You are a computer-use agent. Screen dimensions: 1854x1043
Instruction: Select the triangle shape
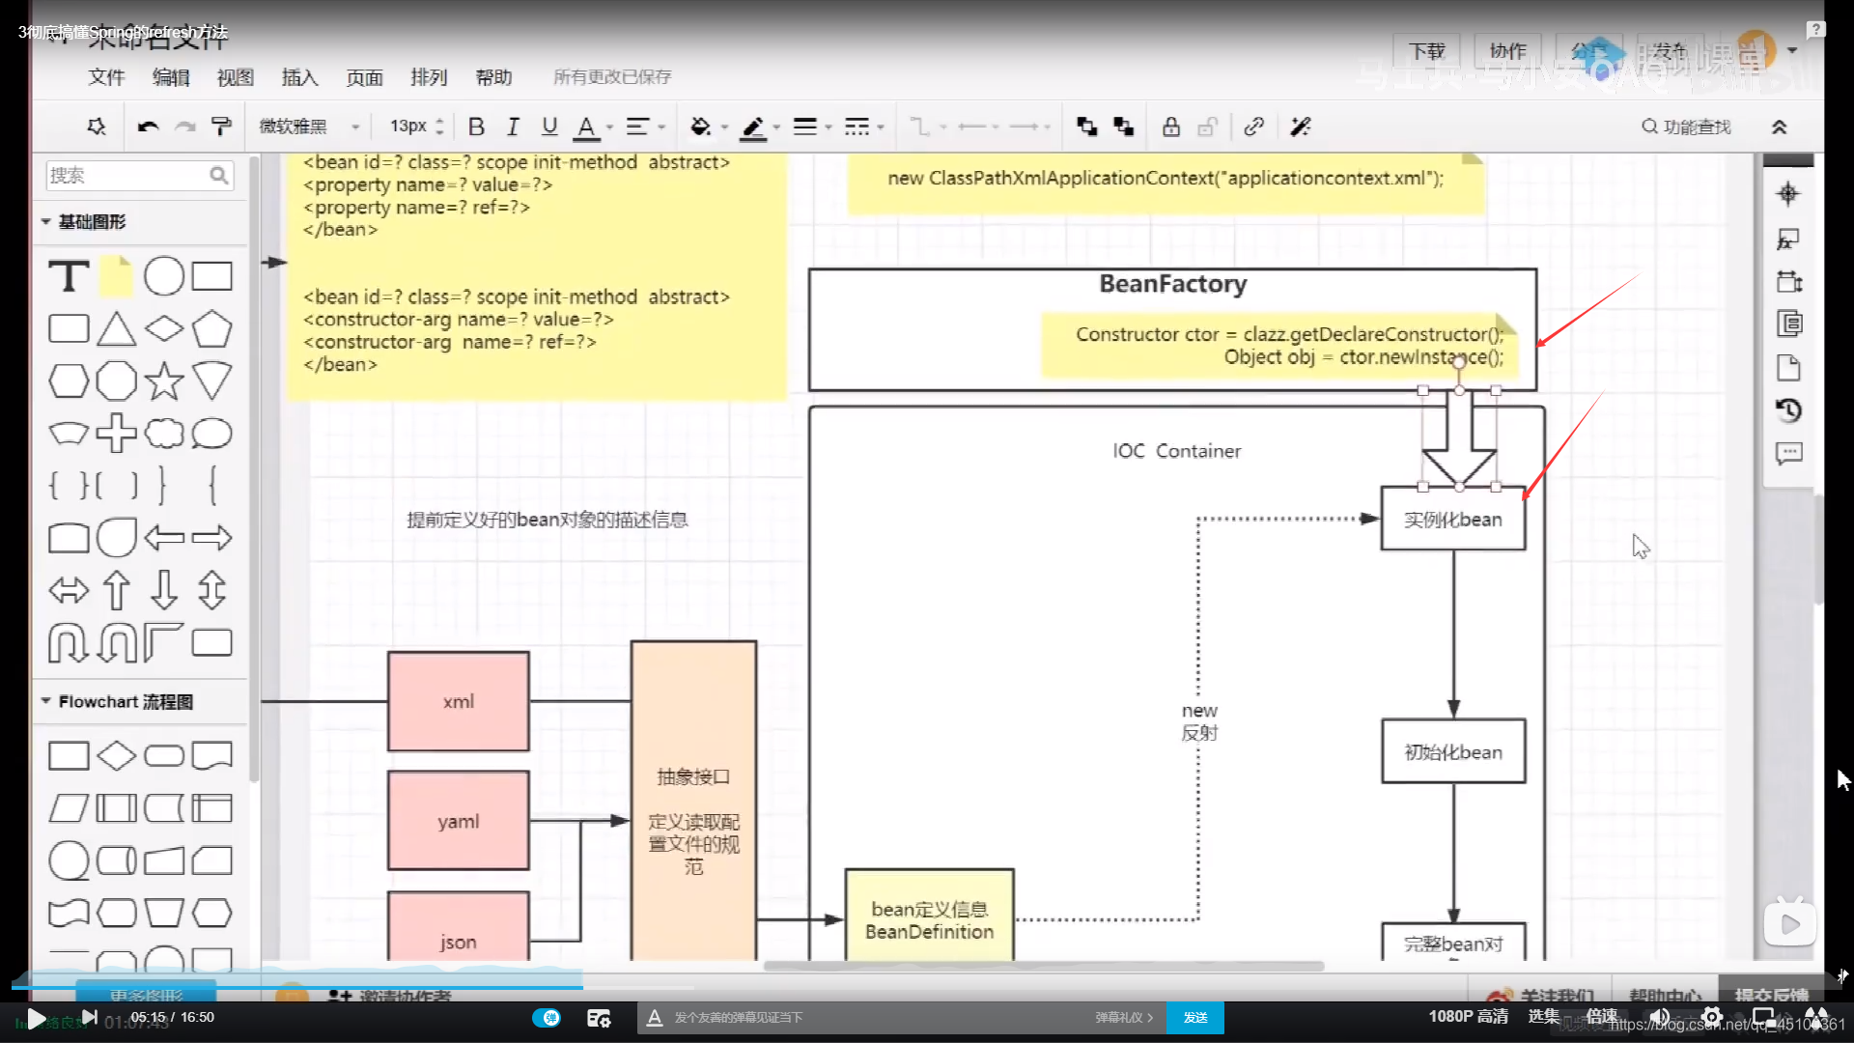pos(116,329)
